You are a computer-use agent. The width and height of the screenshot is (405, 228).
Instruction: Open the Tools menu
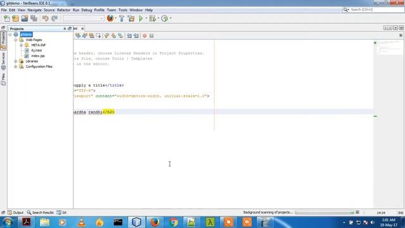pyautogui.click(x=123, y=10)
